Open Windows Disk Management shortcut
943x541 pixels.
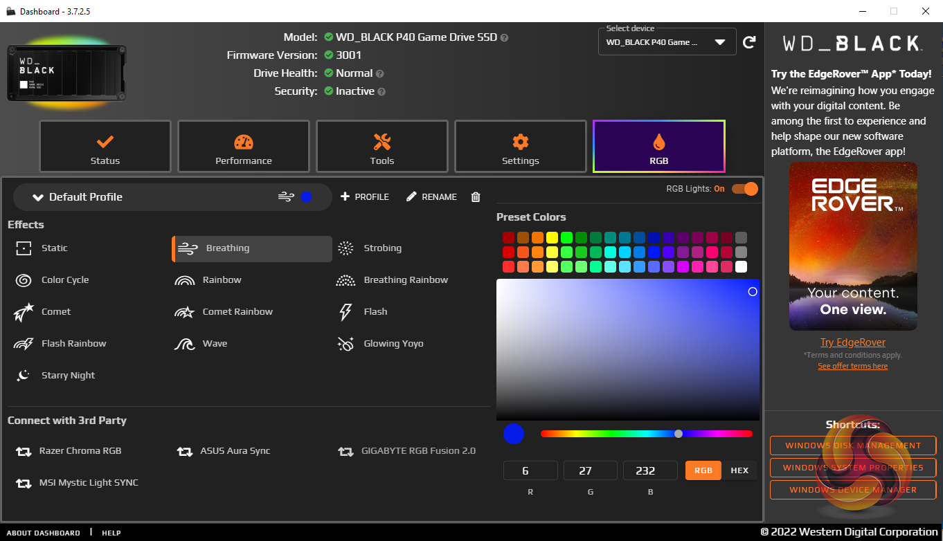point(852,446)
